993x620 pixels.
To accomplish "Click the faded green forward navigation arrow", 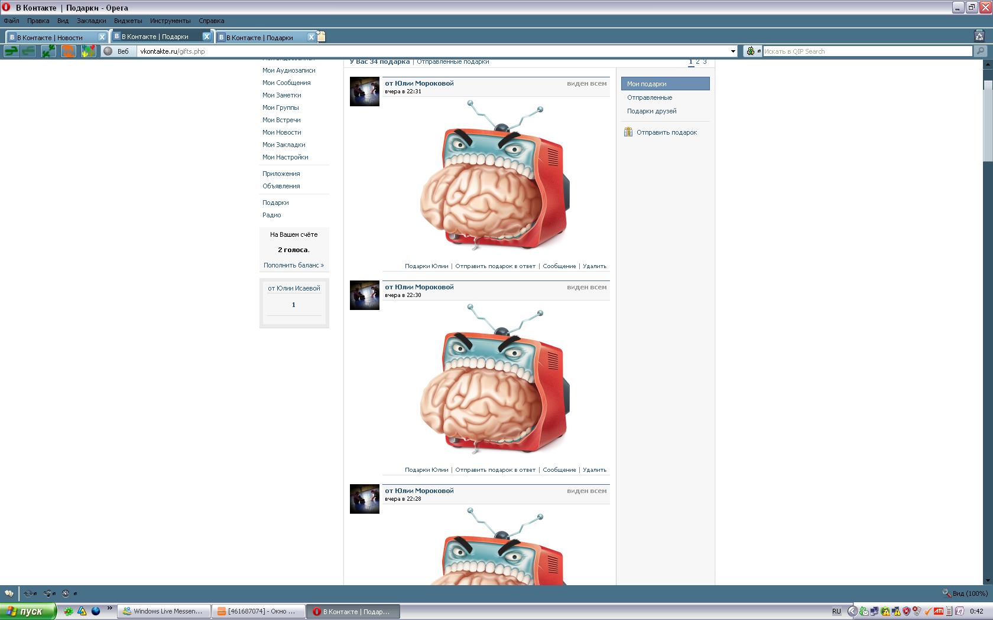I will (28, 51).
